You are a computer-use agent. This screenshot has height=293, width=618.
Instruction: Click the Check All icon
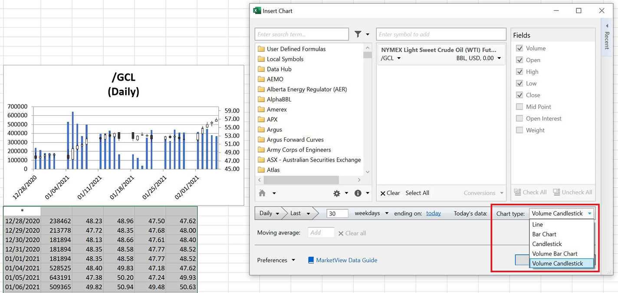(518, 192)
